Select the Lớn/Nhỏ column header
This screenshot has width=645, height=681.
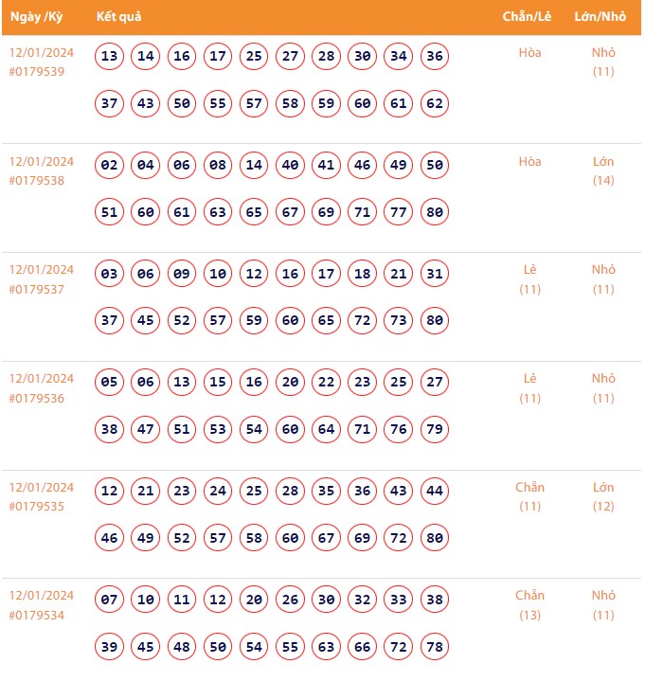point(600,18)
